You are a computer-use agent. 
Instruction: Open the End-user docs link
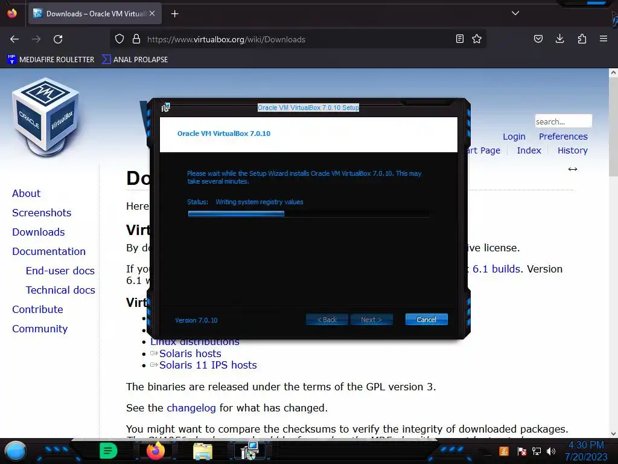(x=60, y=271)
